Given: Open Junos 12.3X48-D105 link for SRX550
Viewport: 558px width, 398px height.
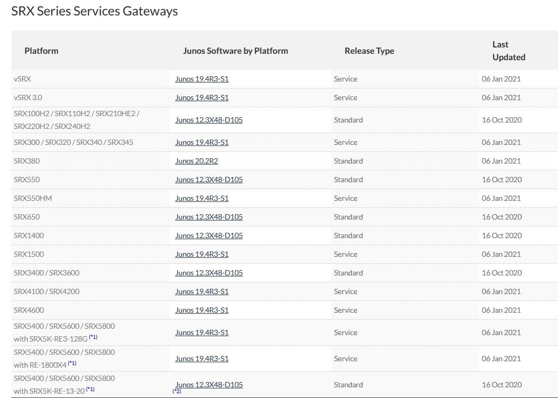Looking at the screenshot, I should [x=209, y=180].
